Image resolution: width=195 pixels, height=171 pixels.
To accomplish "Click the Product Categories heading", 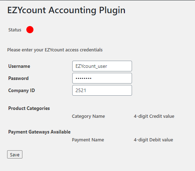I will 29,108.
